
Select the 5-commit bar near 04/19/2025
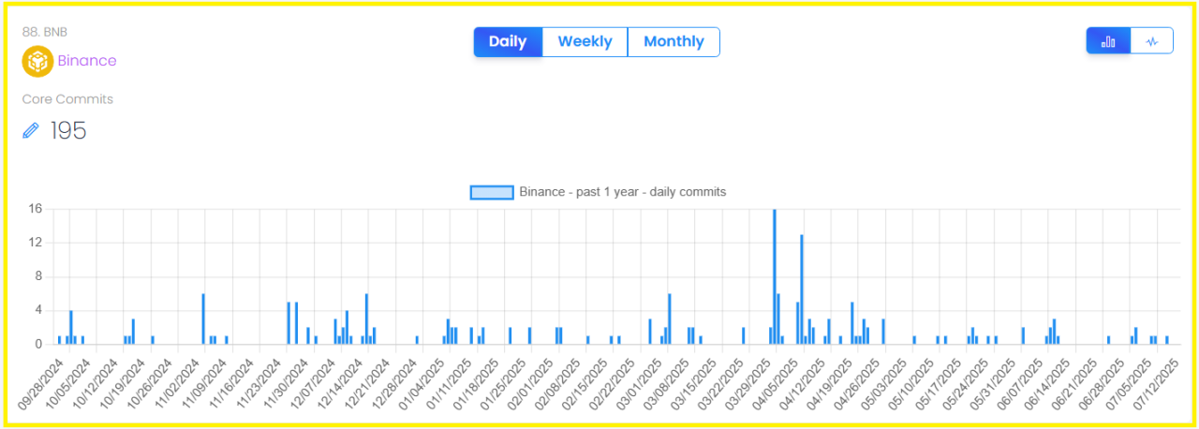(851, 322)
